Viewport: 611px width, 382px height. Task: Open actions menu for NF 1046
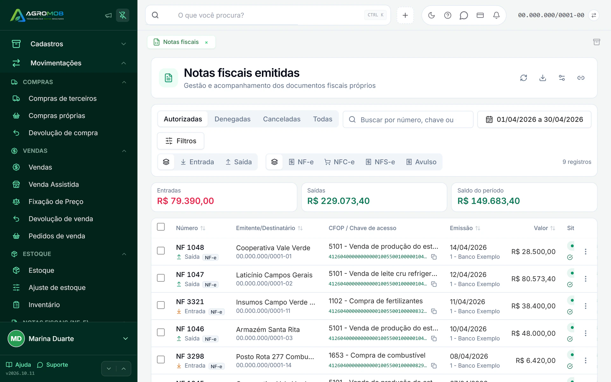tap(586, 333)
